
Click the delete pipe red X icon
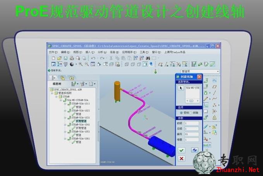click(x=206, y=139)
